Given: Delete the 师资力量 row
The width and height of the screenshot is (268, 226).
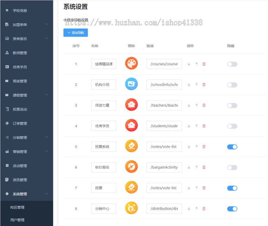Looking at the screenshot, I should pos(204,105).
